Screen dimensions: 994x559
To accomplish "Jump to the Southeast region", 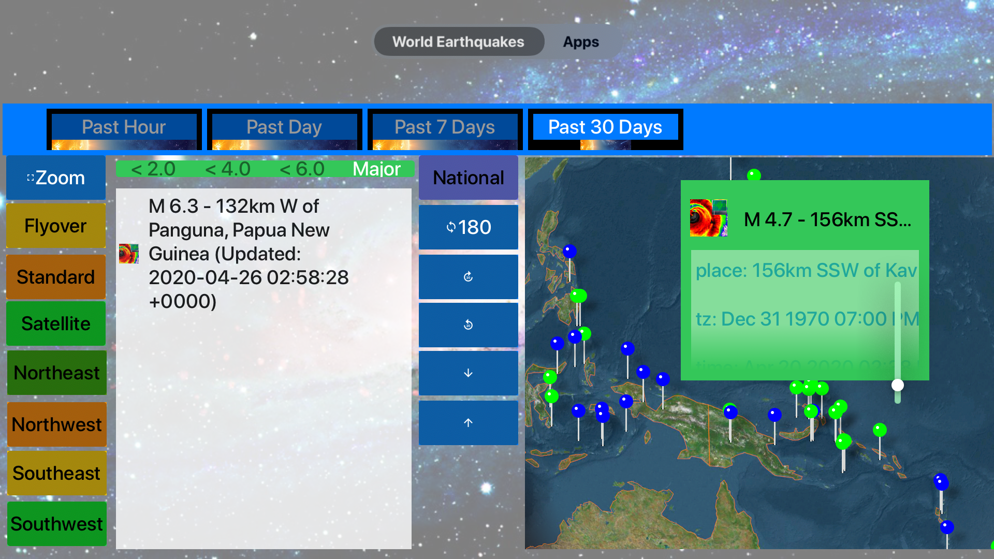I will [56, 473].
